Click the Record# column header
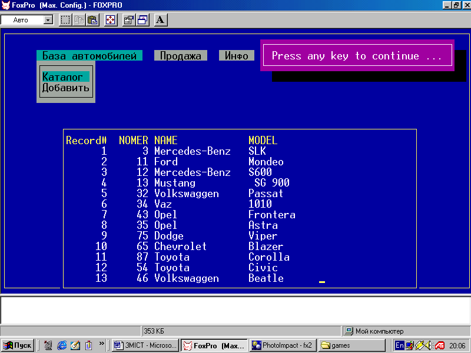This screenshot has height=353, width=471. (x=86, y=141)
